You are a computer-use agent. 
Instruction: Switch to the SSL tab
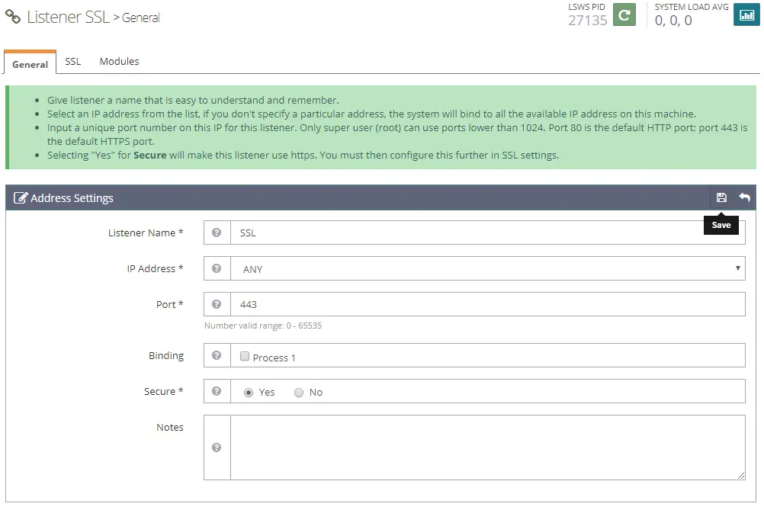tap(73, 61)
